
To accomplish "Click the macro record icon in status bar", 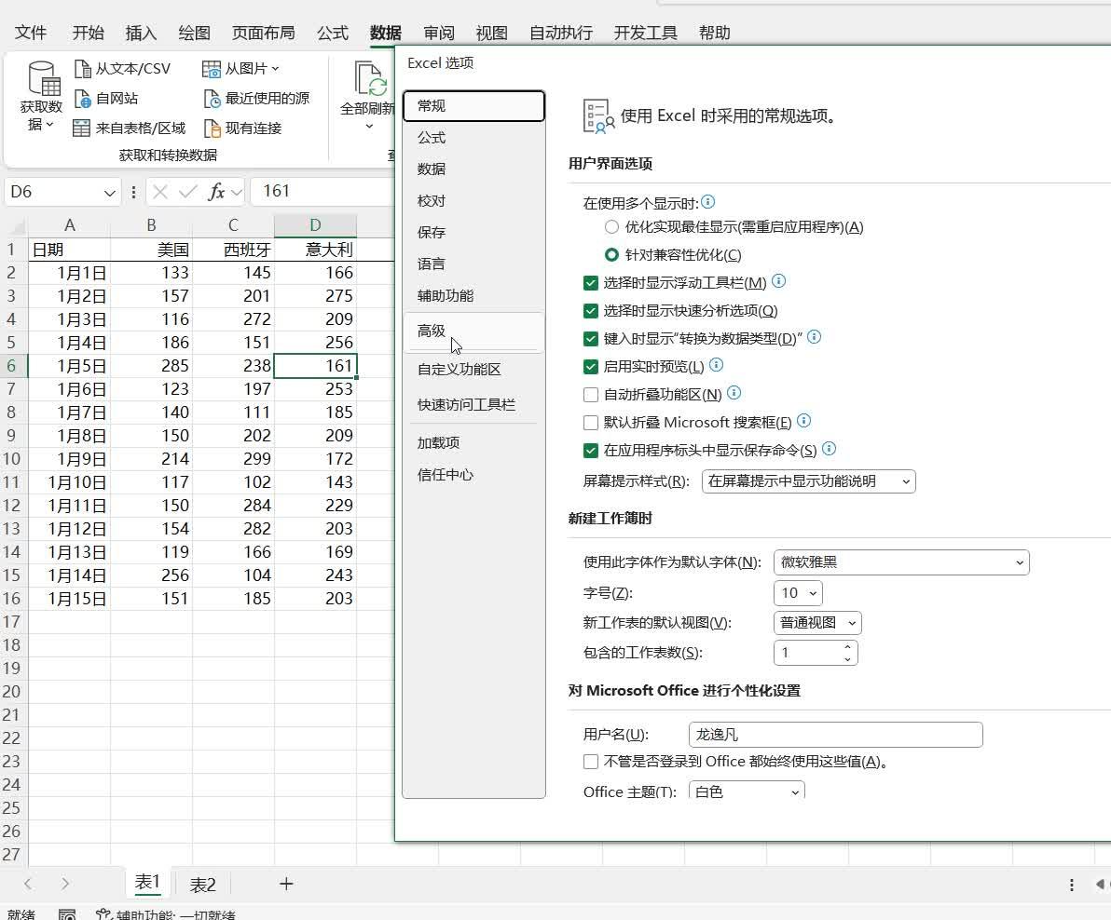I will point(67,914).
